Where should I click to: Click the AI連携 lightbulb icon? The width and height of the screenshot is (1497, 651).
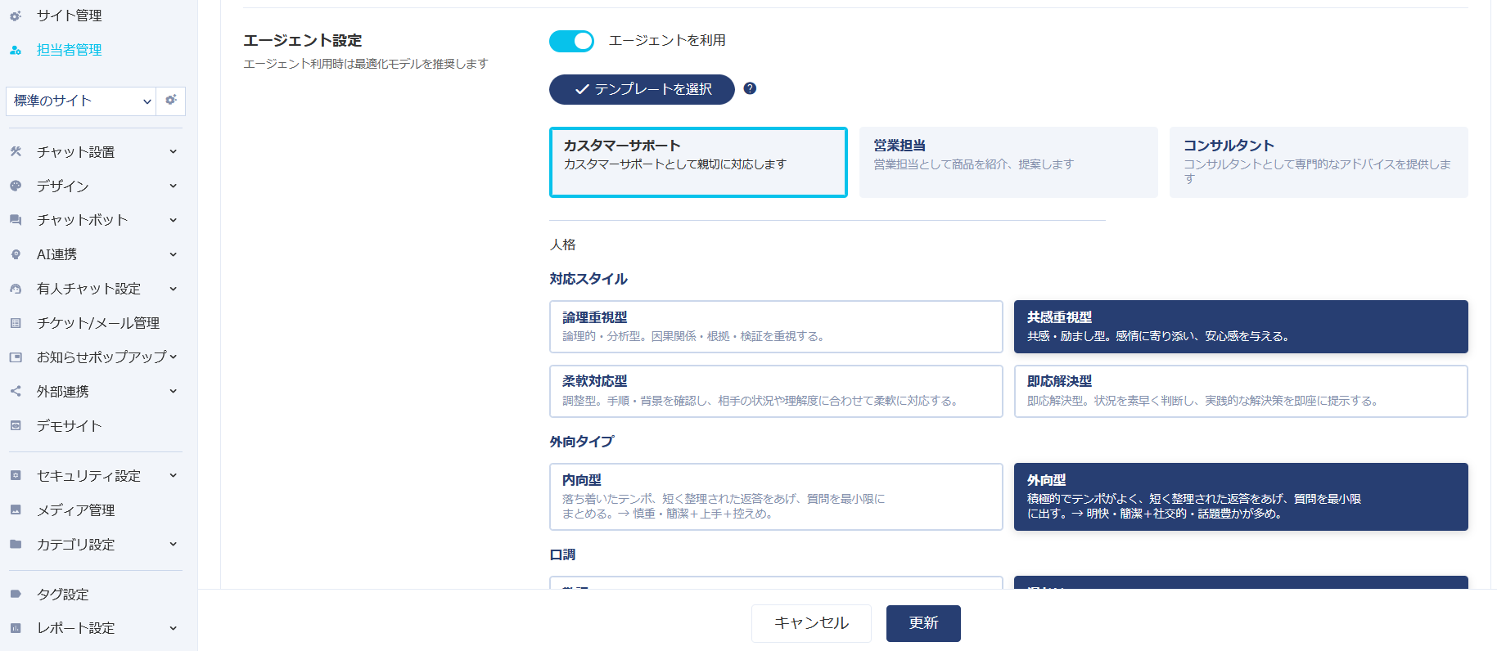click(16, 254)
